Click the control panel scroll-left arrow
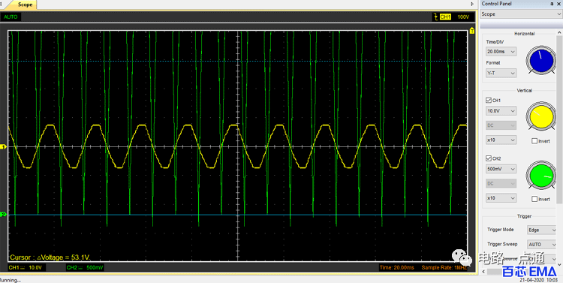This screenshot has height=283, width=563. click(483, 272)
